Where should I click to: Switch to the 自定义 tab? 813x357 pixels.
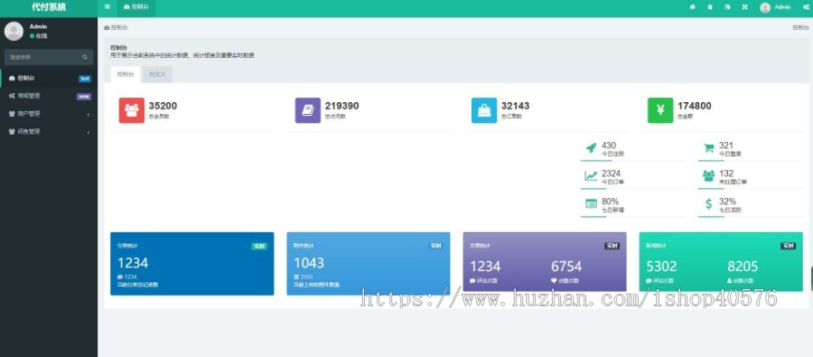pos(157,74)
